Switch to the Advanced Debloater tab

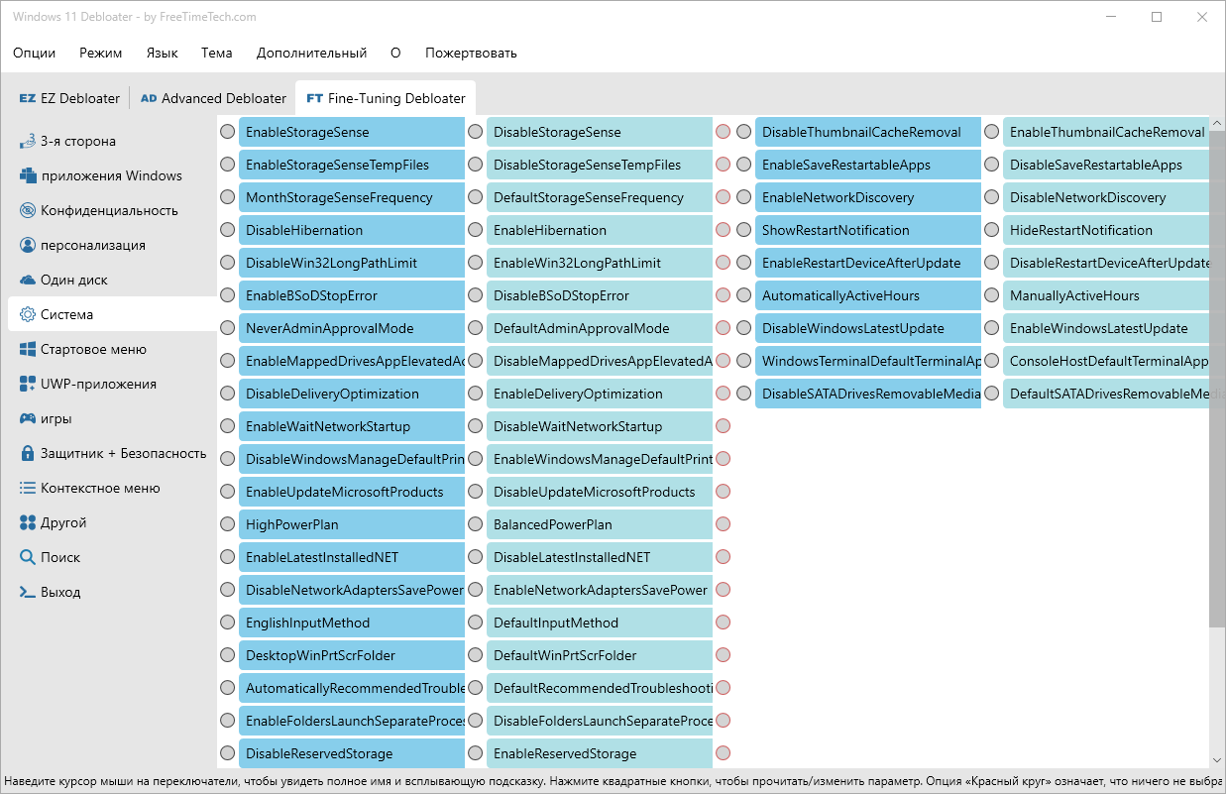click(x=213, y=98)
